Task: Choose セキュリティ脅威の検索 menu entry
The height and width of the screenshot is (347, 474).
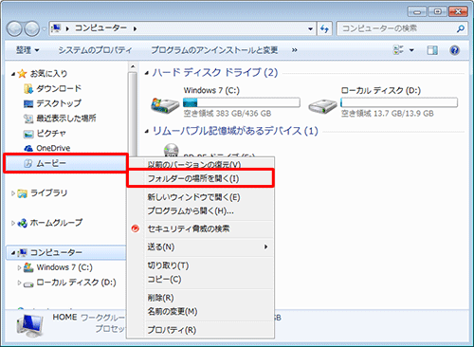Action: (x=200, y=228)
